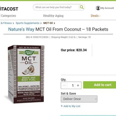Click the plus icon beside Add to My List
Screen dimensions: 116x116
(62, 106)
